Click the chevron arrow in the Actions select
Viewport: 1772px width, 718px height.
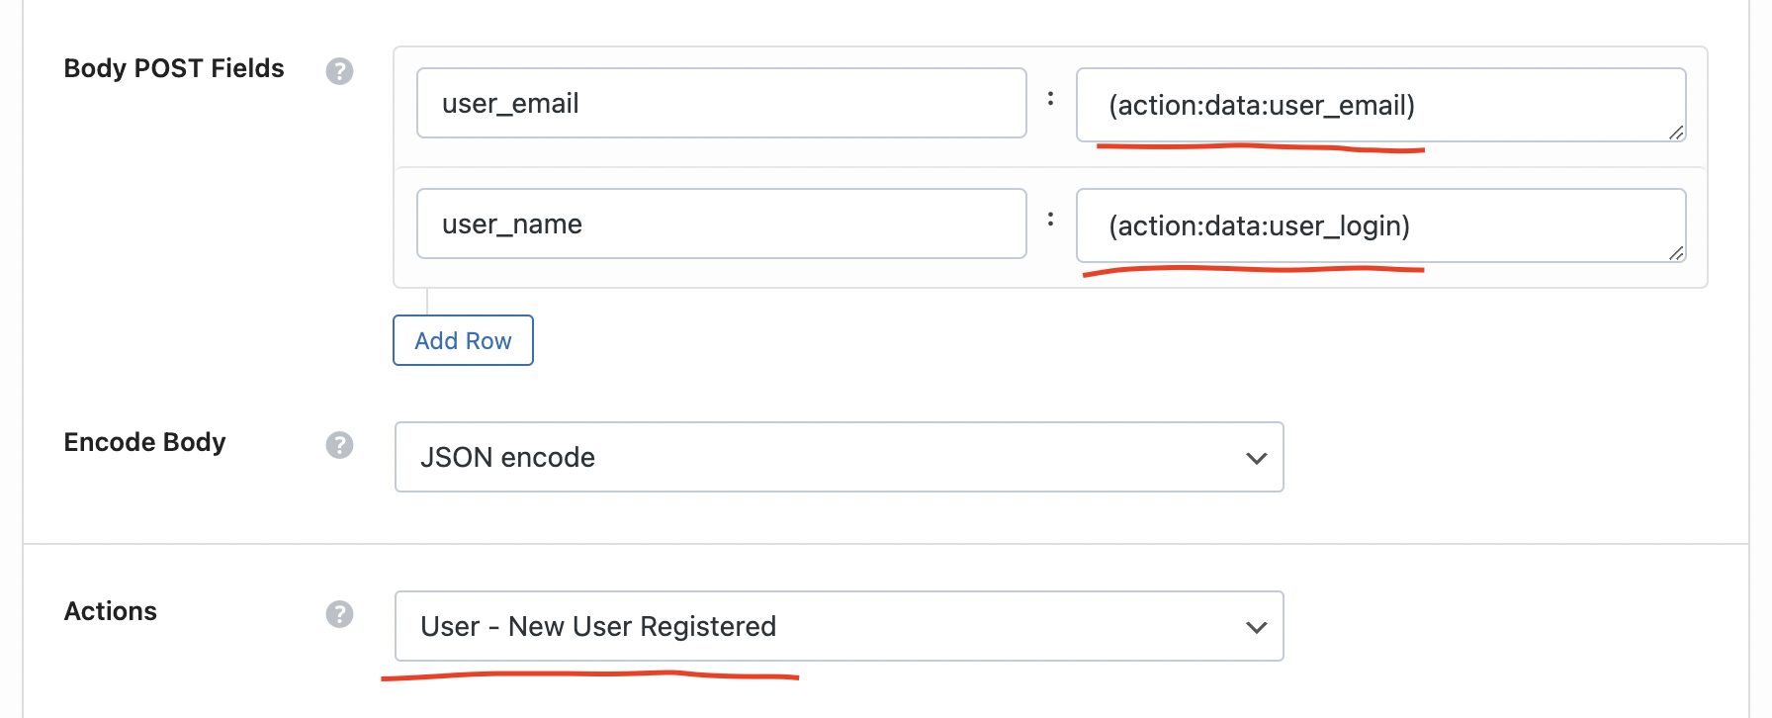tap(1256, 627)
